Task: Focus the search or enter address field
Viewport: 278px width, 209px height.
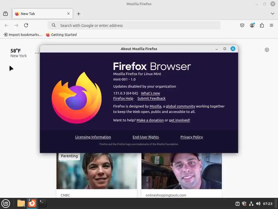Action: pos(134,25)
